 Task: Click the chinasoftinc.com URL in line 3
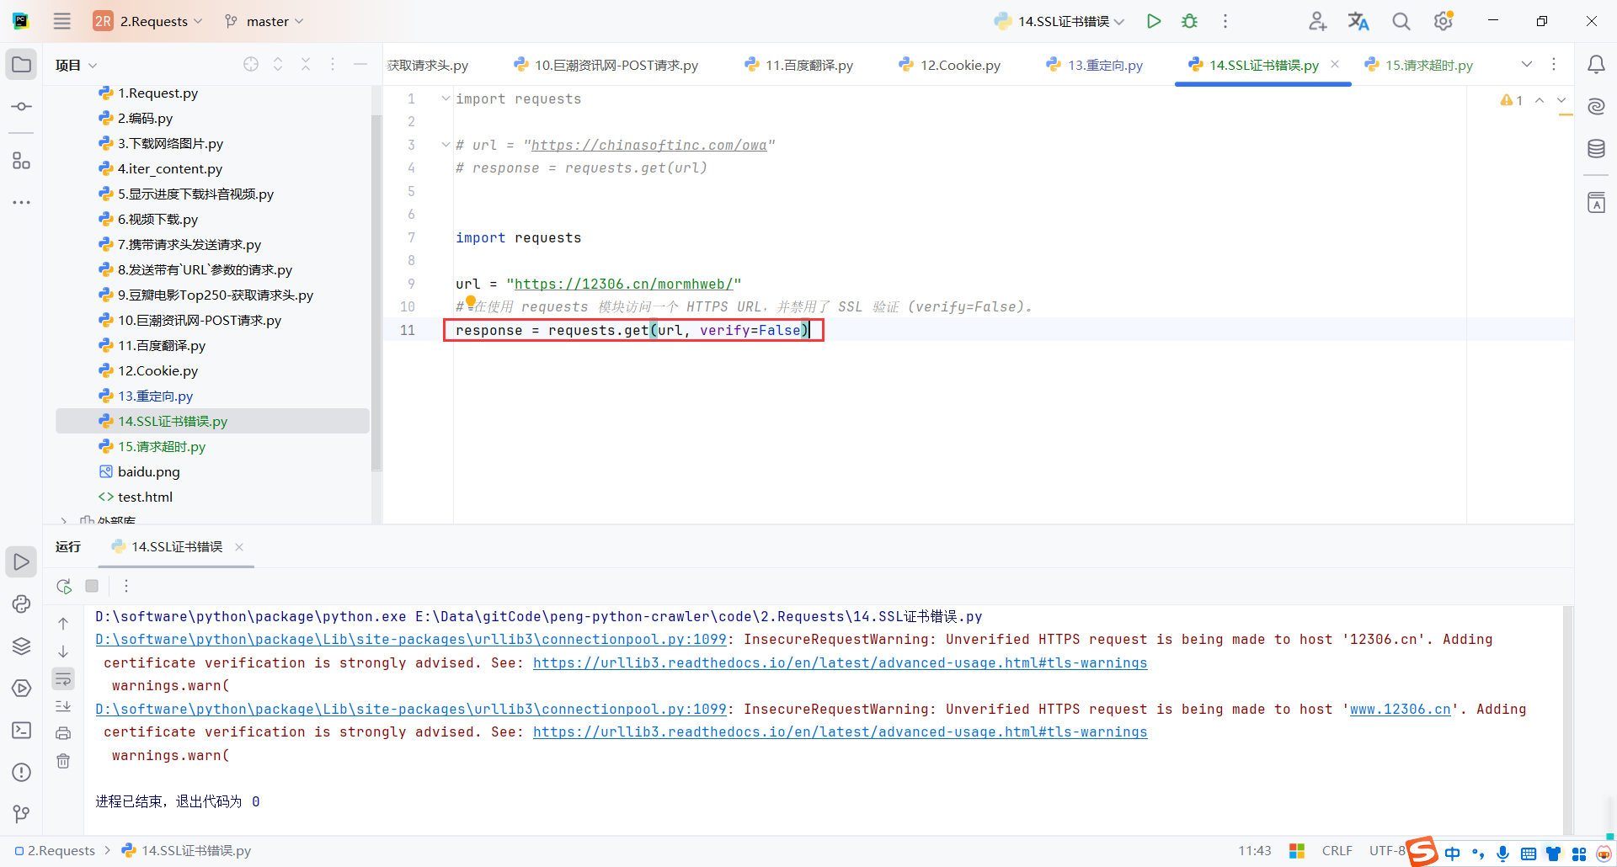tap(649, 146)
